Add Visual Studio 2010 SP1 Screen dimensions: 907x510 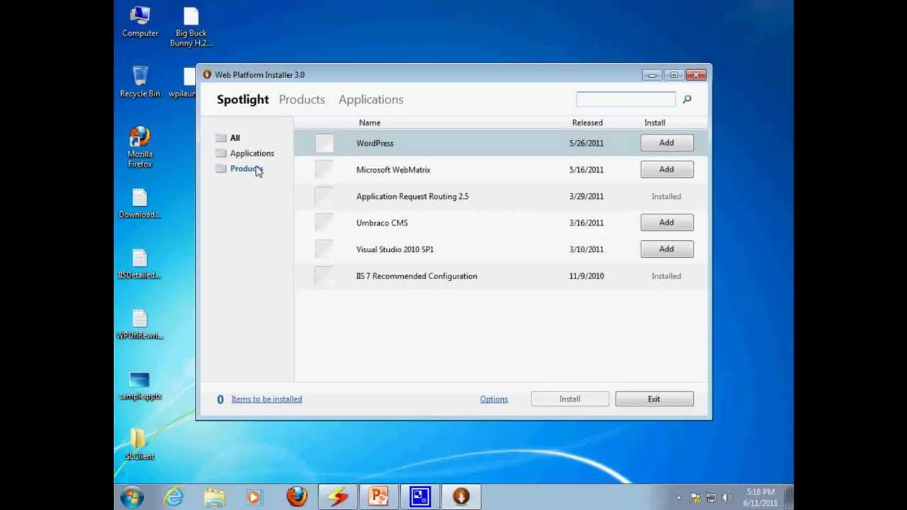coord(667,249)
